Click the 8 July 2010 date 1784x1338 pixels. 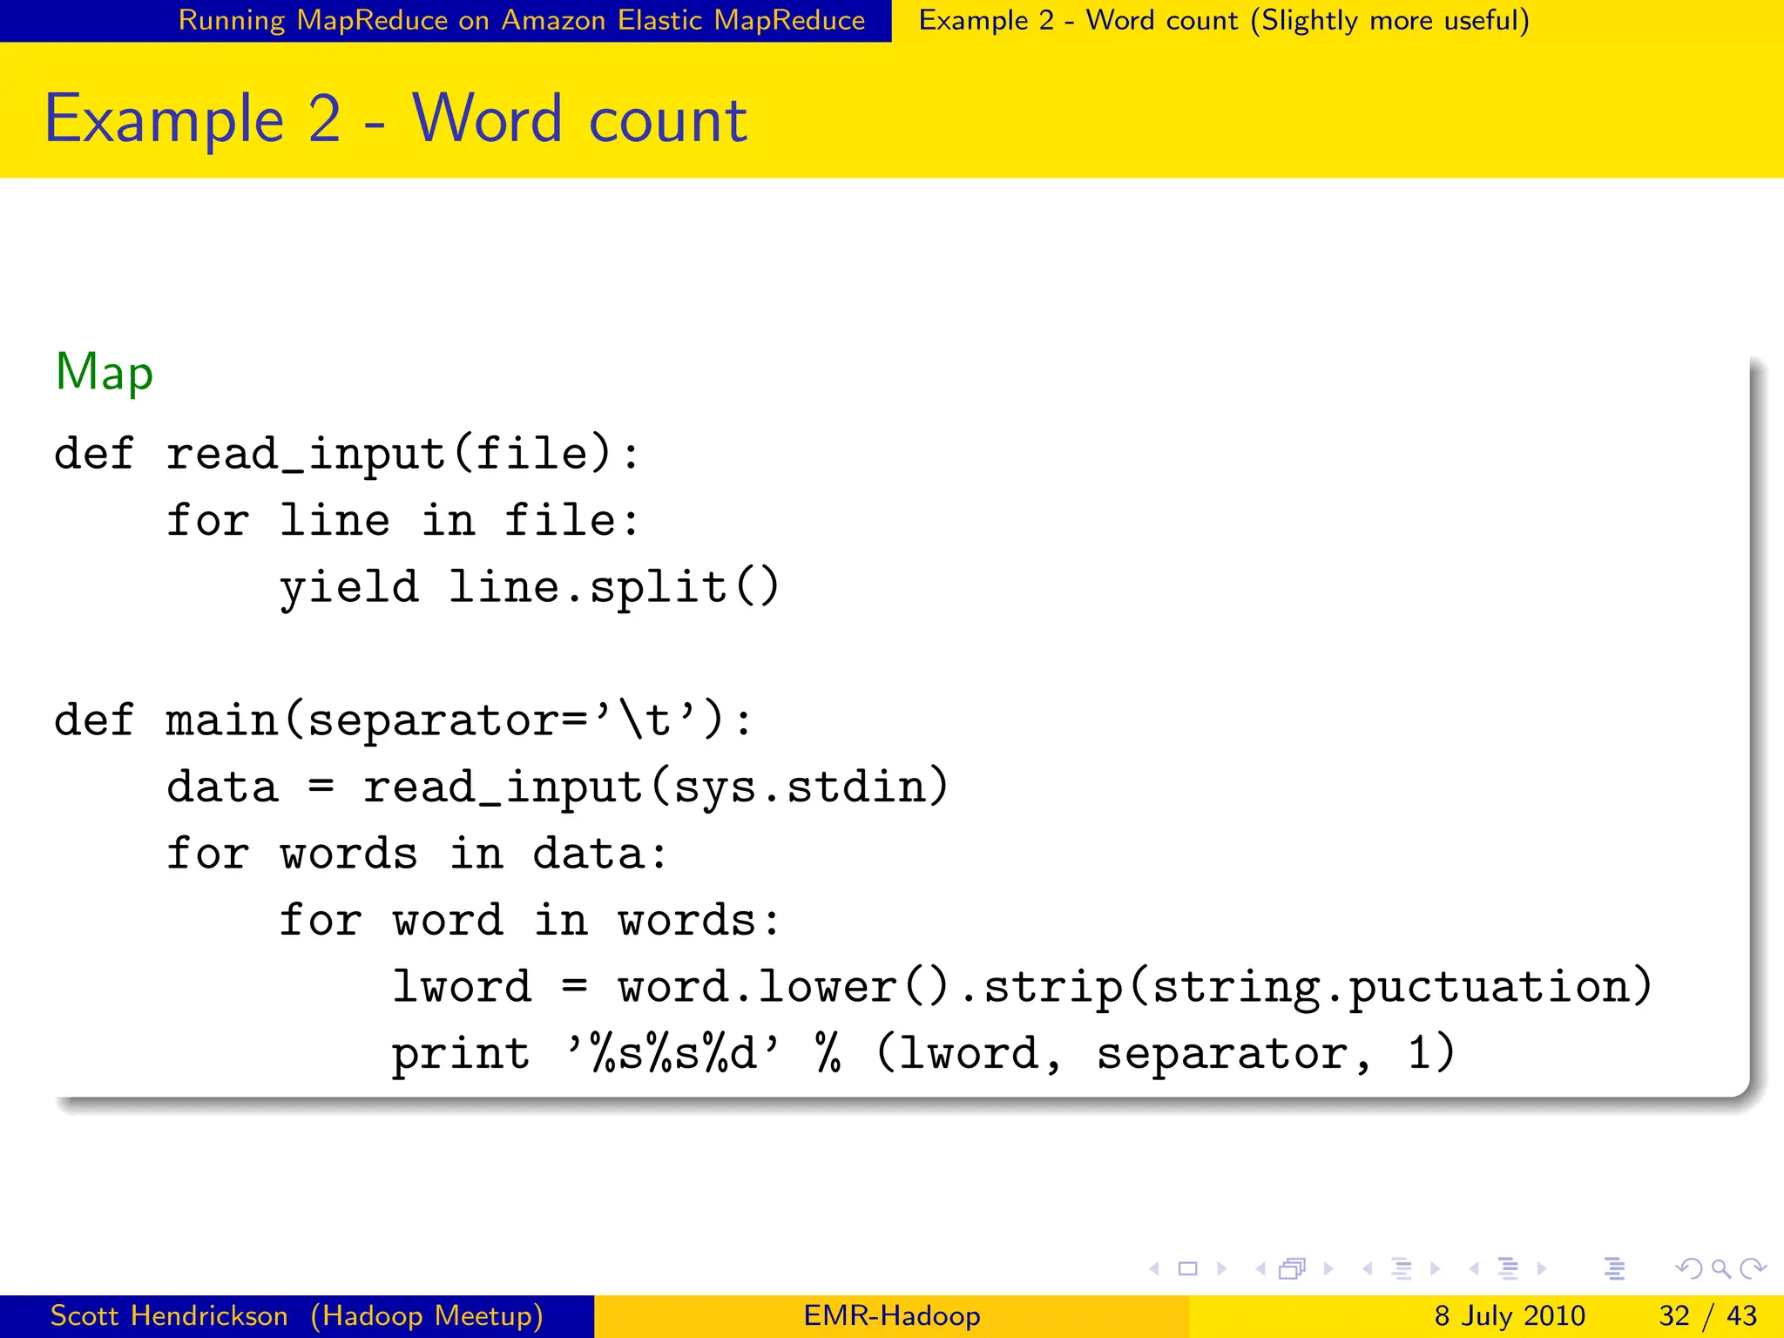1510,1315
